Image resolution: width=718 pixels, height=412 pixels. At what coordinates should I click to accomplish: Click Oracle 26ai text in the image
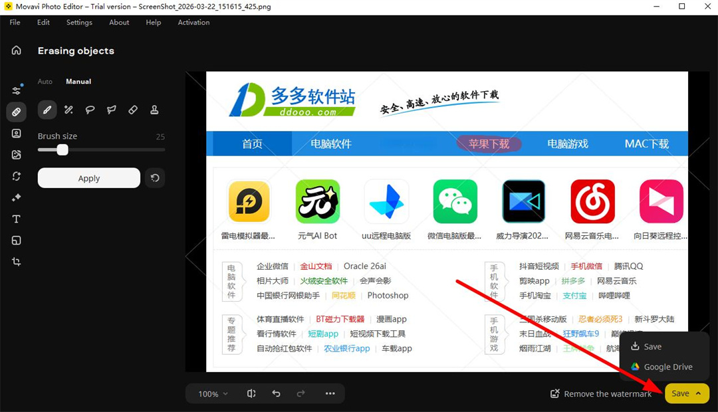[365, 266]
